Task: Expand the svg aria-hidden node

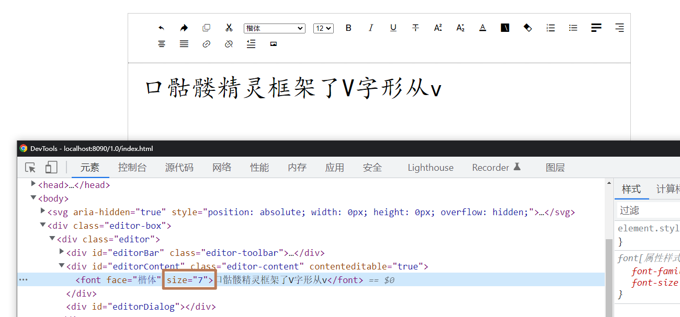Action: [43, 211]
